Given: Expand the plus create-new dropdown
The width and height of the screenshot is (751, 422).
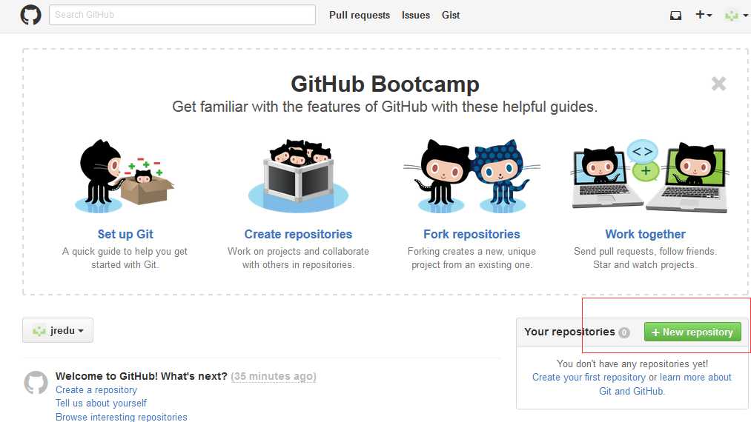Looking at the screenshot, I should 704,15.
